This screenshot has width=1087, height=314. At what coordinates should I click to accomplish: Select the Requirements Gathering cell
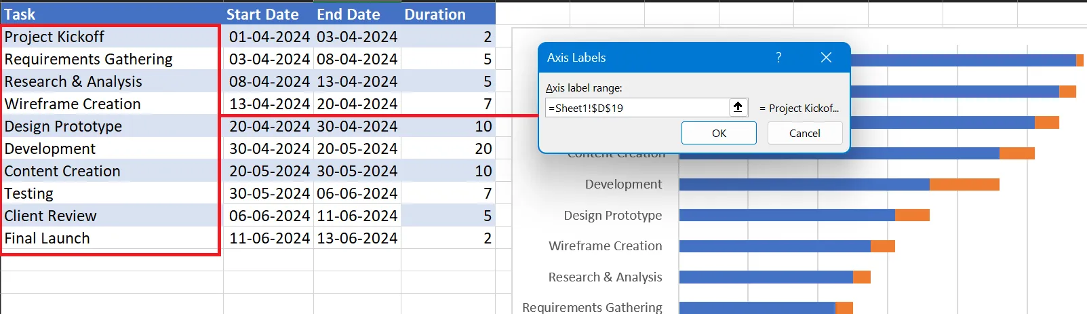tap(111, 59)
